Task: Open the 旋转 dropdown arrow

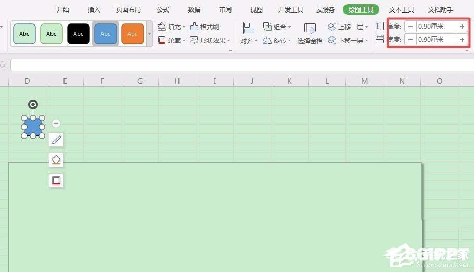Action: (290, 40)
